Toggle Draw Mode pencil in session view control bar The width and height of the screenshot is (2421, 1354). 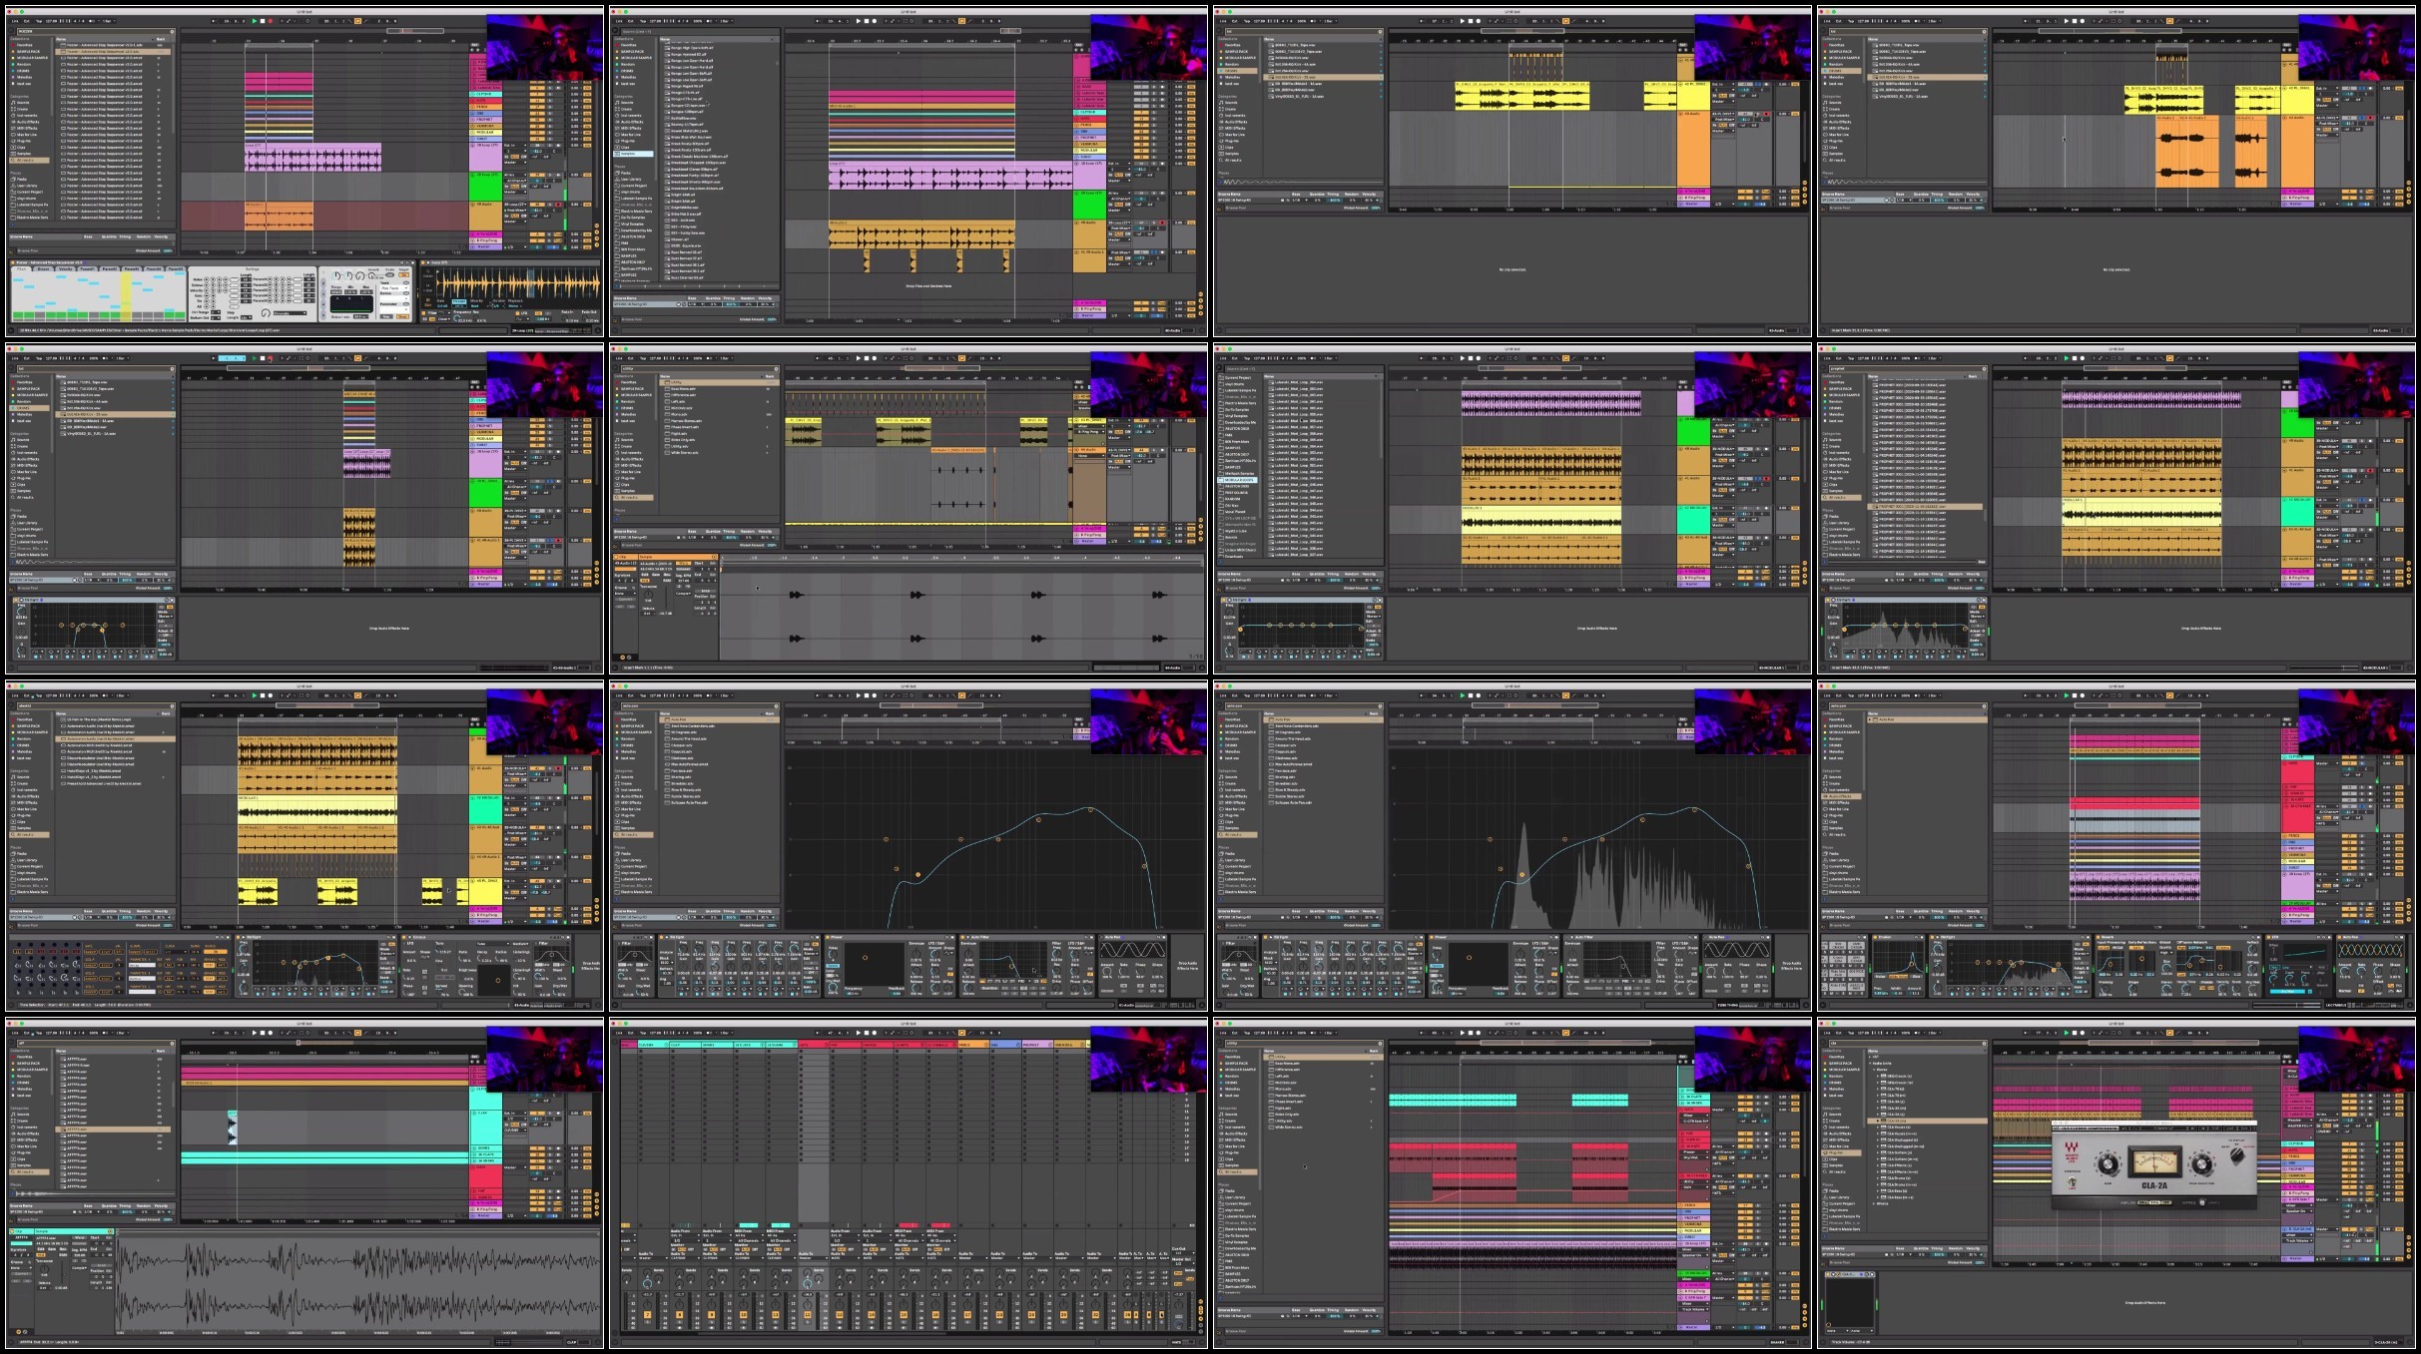click(970, 1033)
